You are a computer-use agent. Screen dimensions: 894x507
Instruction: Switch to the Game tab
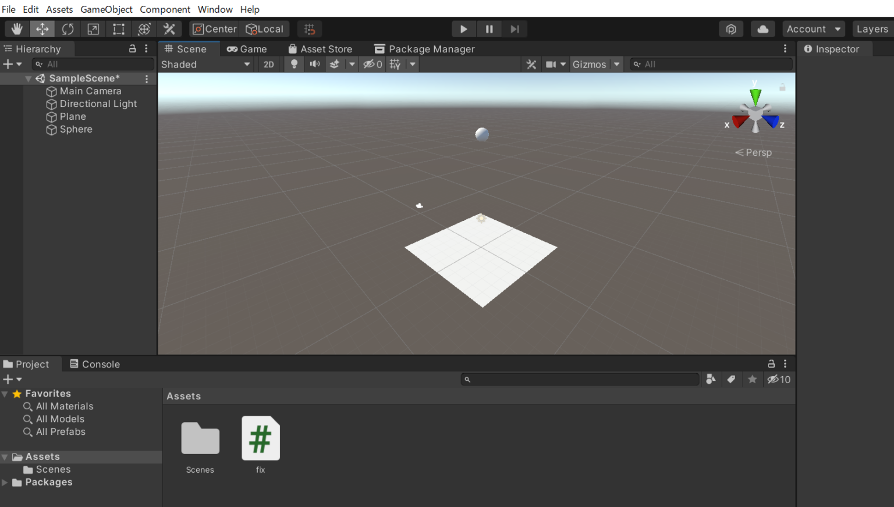(x=247, y=49)
